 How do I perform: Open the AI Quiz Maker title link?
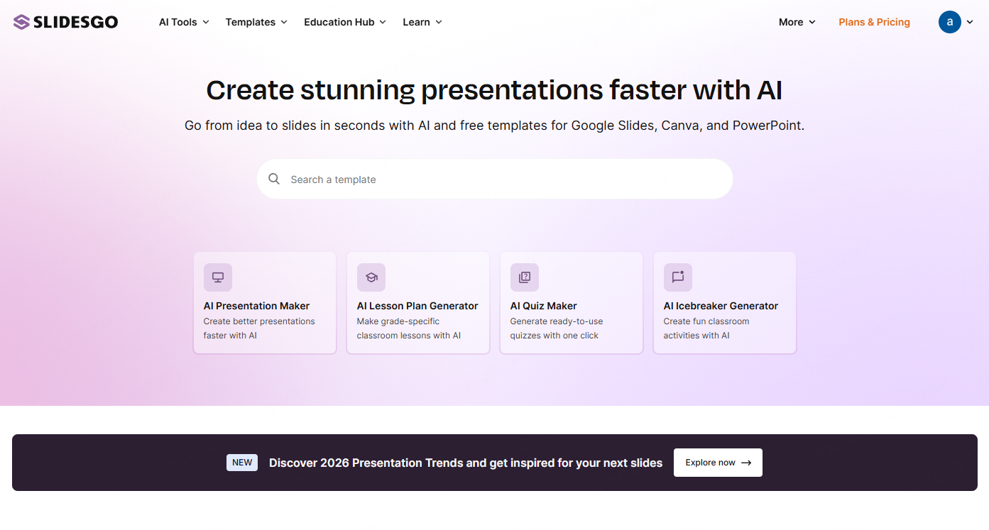point(543,306)
